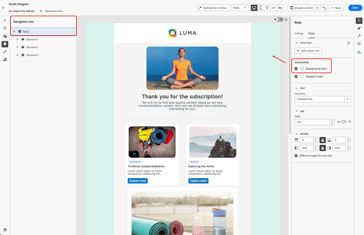364x235 pixels.
Task: Collapse the Text section
Action: click(297, 88)
